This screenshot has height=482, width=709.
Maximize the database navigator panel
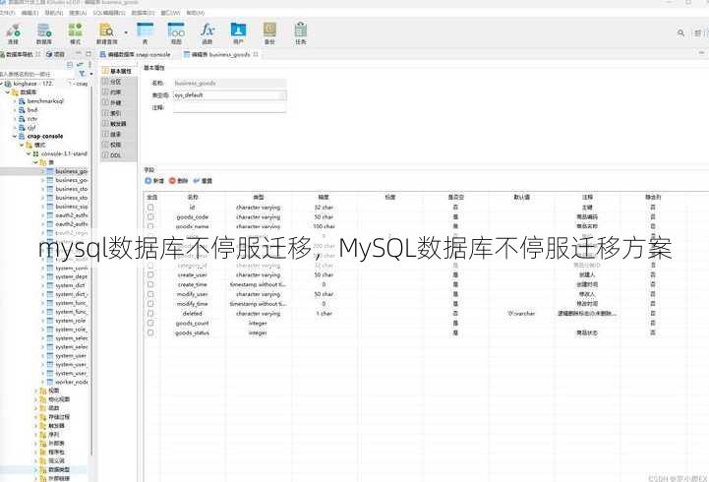coord(89,54)
